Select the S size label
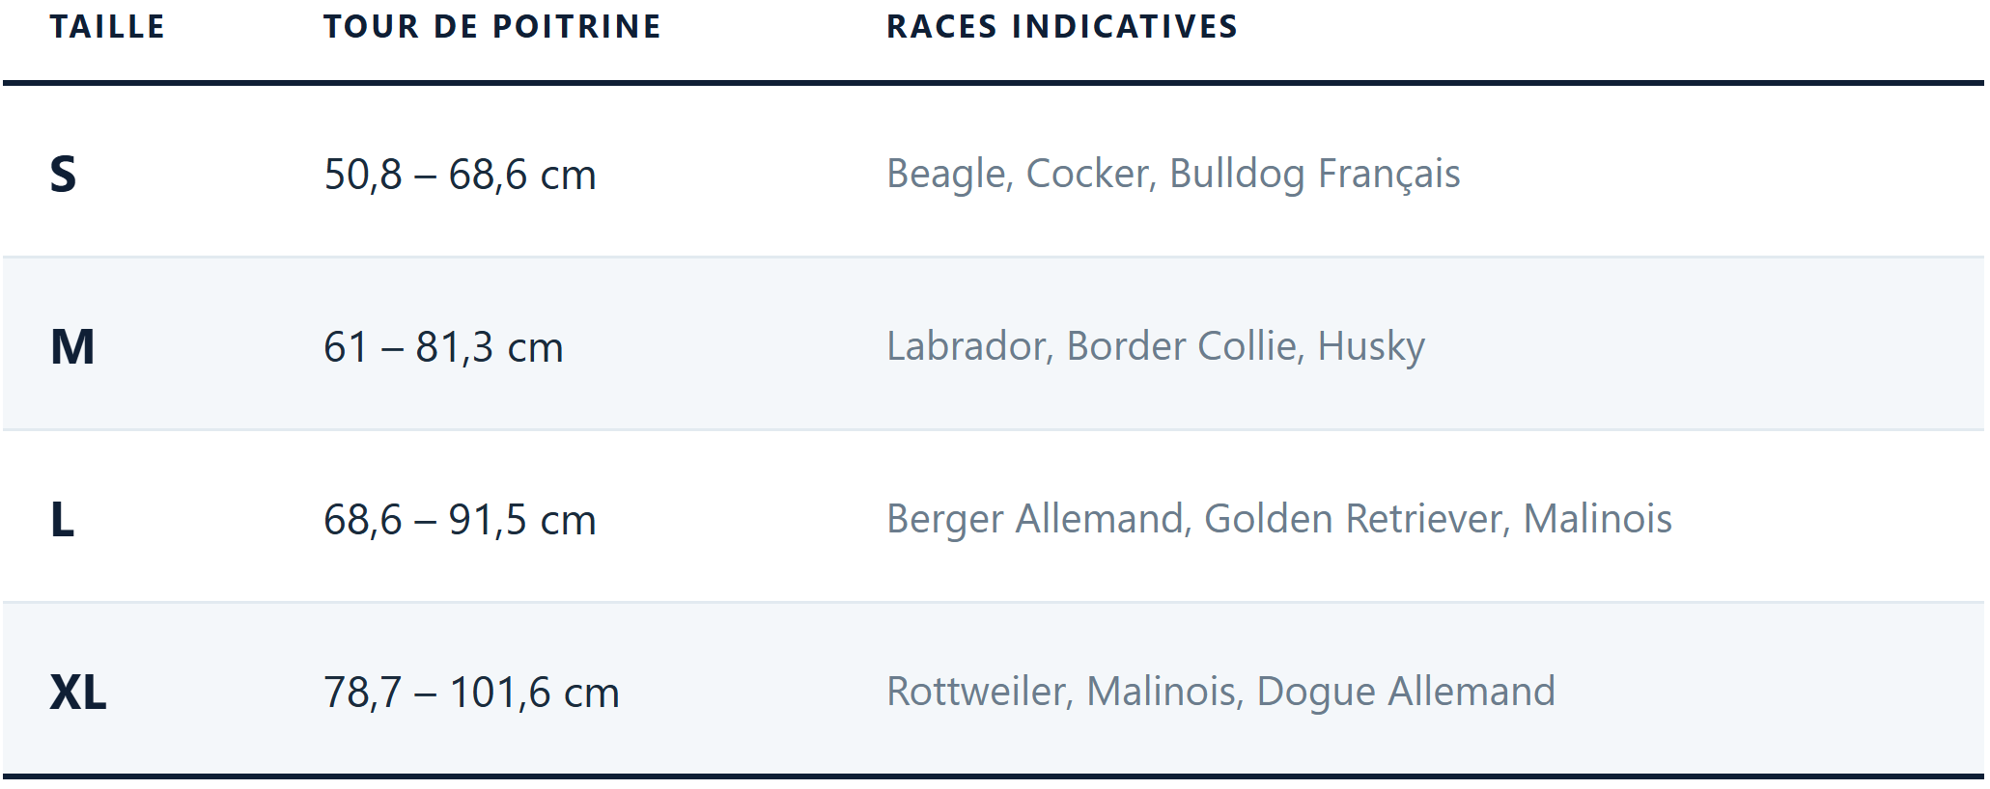 pyautogui.click(x=63, y=175)
